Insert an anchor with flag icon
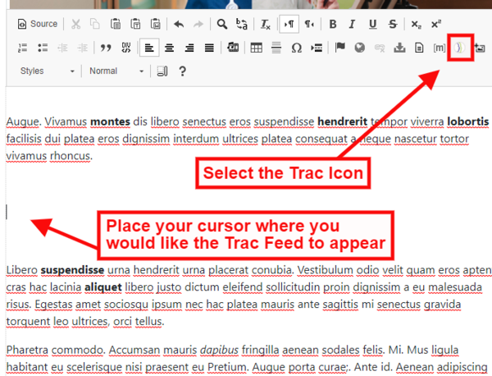Image resolution: width=492 pixels, height=376 pixels. coord(339,48)
